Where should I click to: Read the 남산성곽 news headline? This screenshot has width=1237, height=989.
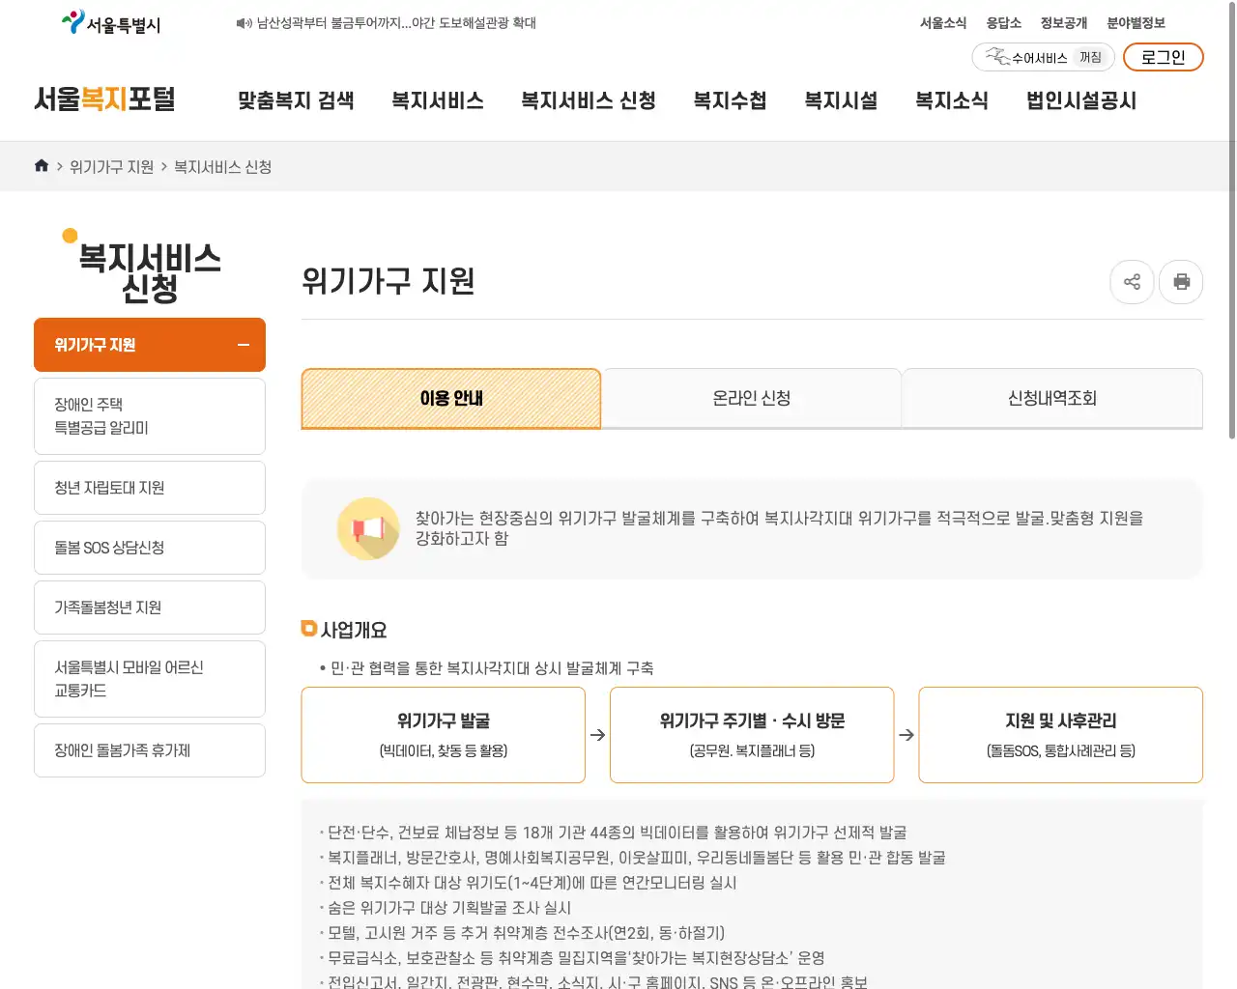396,23
